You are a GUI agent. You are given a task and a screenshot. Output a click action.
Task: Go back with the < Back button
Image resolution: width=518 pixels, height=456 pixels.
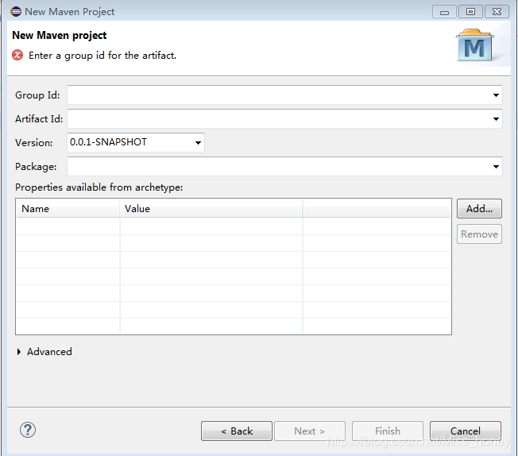pos(237,431)
